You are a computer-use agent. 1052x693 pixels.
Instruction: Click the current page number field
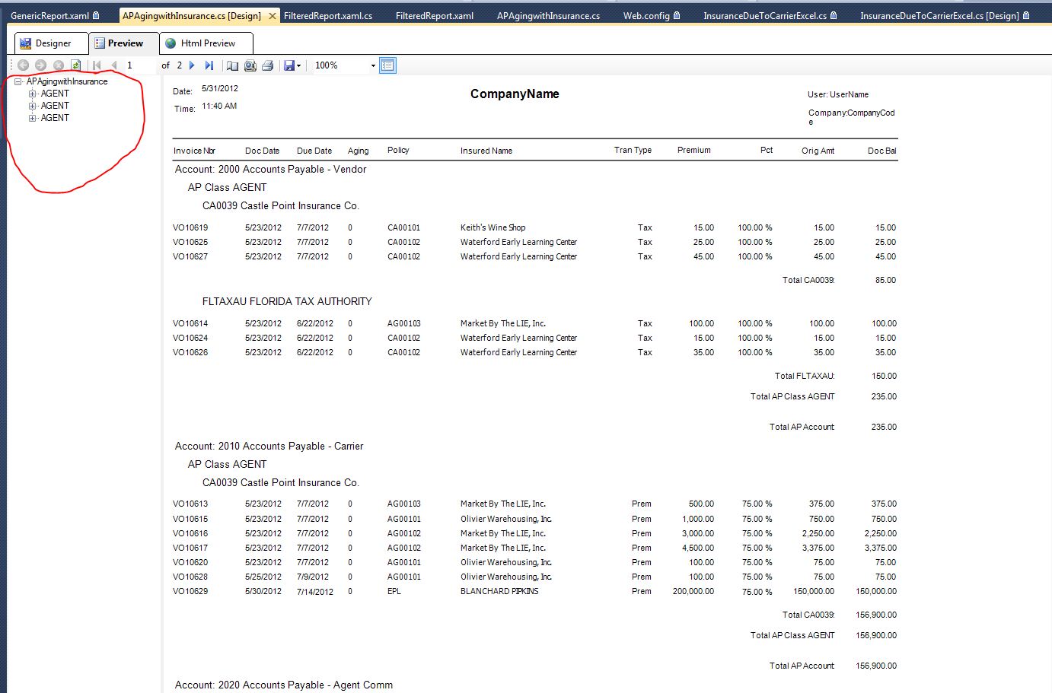[139, 65]
